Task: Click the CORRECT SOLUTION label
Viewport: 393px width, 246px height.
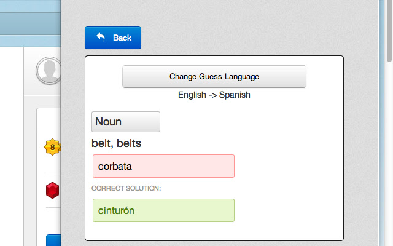Action: coord(126,188)
